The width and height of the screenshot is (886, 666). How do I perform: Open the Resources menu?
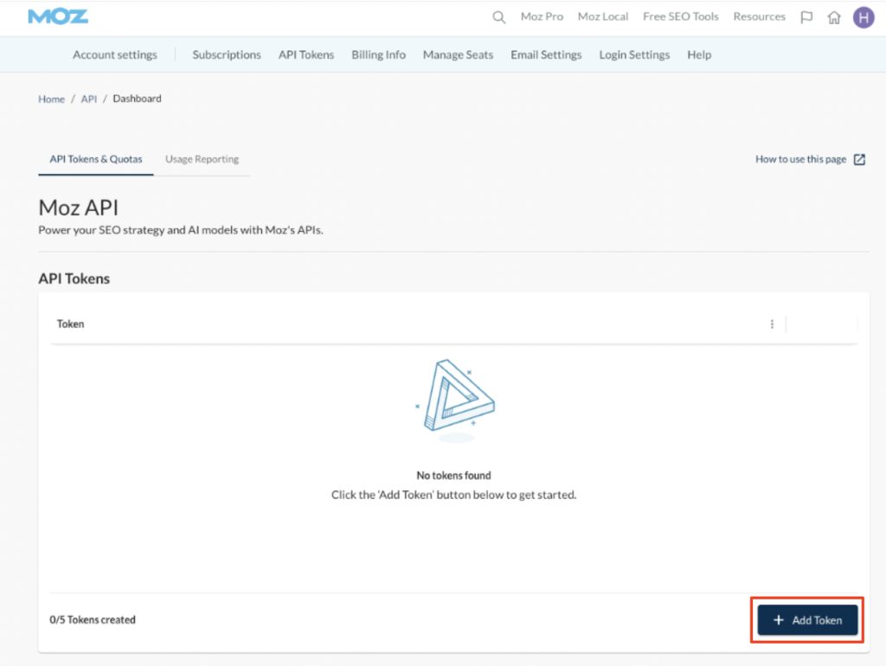coord(759,16)
